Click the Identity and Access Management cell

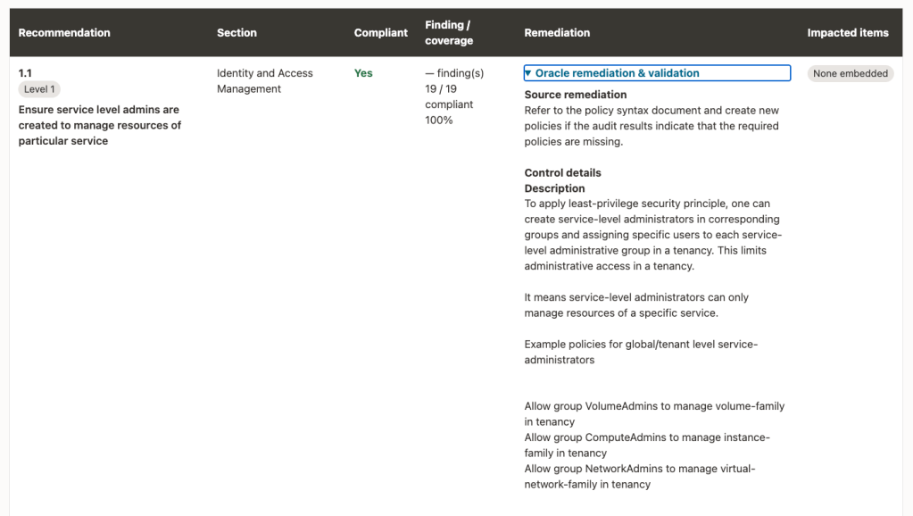click(x=265, y=81)
